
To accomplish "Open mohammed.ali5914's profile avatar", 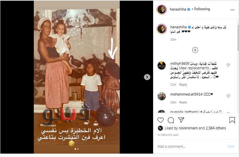I will tap(162, 96).
